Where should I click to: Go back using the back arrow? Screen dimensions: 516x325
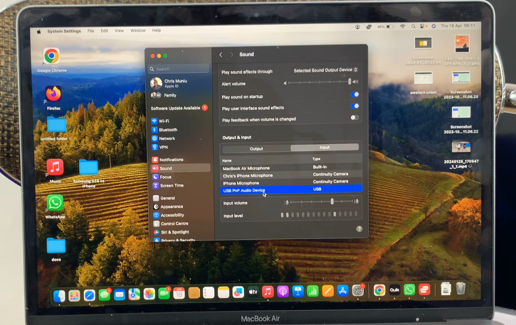click(x=221, y=55)
